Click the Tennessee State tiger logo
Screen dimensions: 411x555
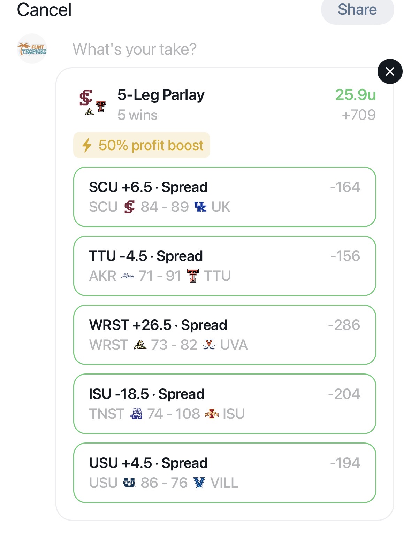tap(136, 414)
